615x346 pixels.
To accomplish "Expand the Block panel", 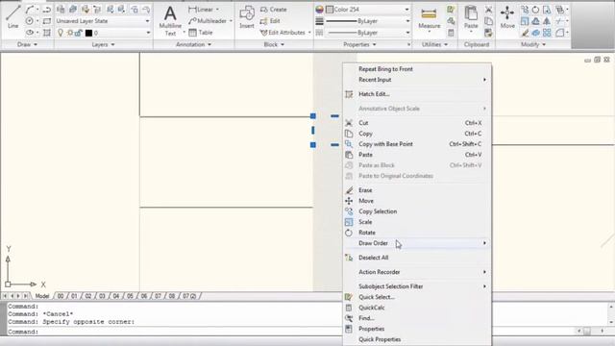I will (274, 44).
